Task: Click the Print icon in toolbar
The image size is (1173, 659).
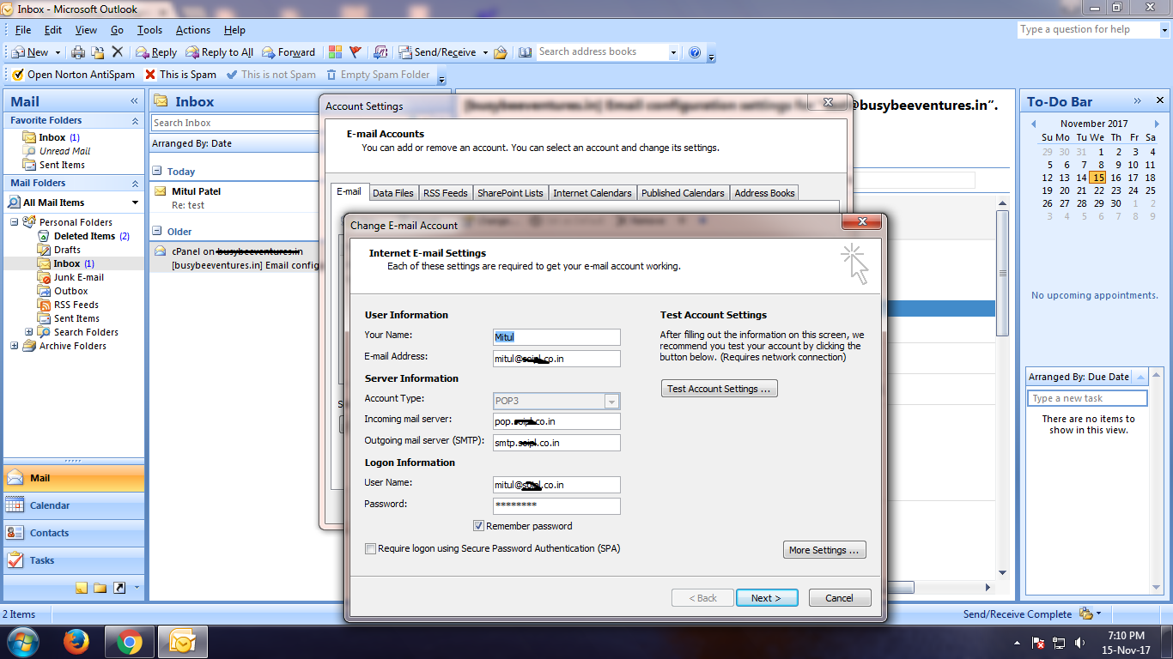Action: coord(78,52)
